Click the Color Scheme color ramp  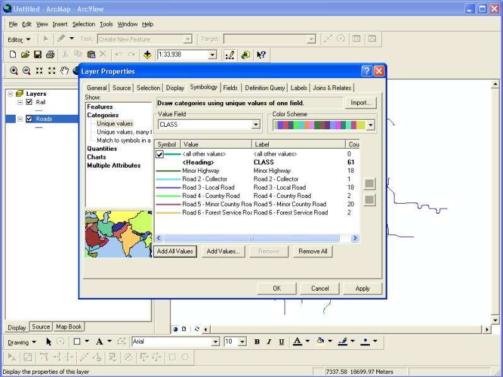click(319, 125)
